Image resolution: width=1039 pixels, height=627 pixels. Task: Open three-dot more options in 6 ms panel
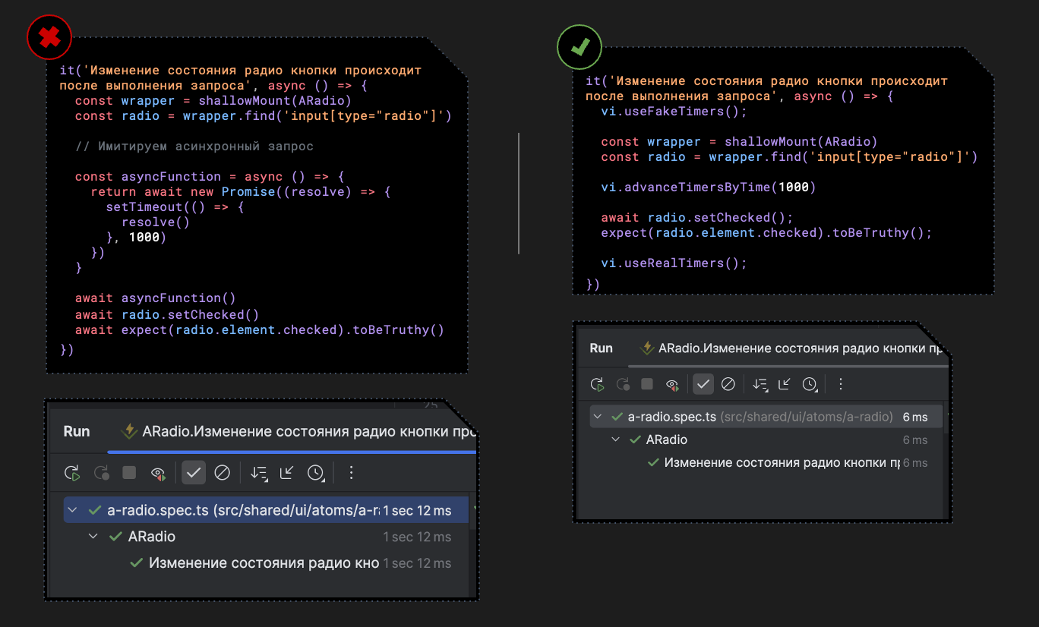tap(840, 385)
